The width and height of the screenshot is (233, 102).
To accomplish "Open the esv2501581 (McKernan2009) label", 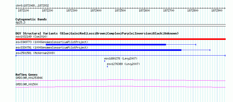I will point(35,53).
